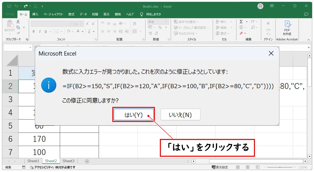Click the Clear eraser icon in 編集
This screenshot has height=172, width=314.
click(x=241, y=33)
